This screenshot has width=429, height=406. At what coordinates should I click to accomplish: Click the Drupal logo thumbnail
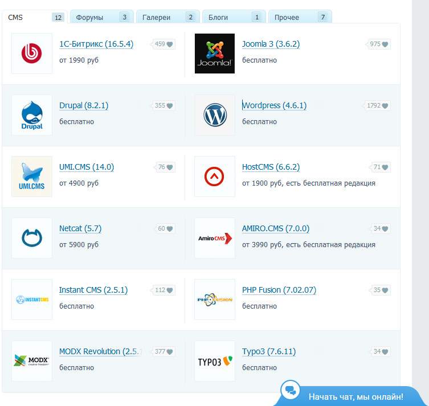[32, 115]
